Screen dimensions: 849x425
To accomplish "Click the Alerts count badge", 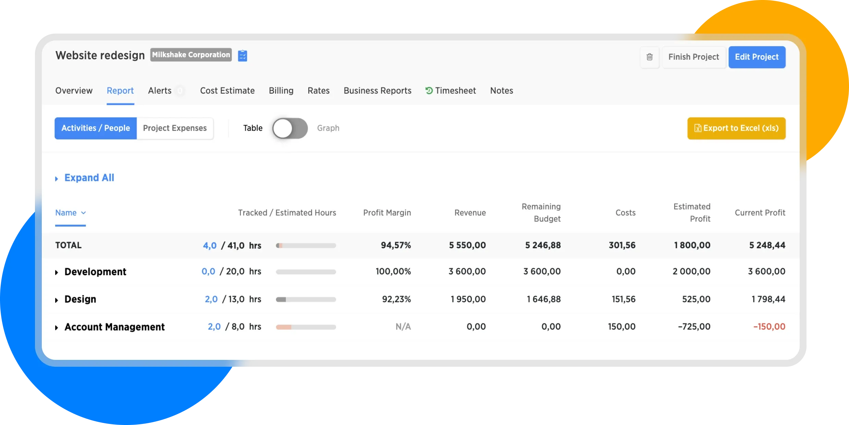I will [180, 91].
